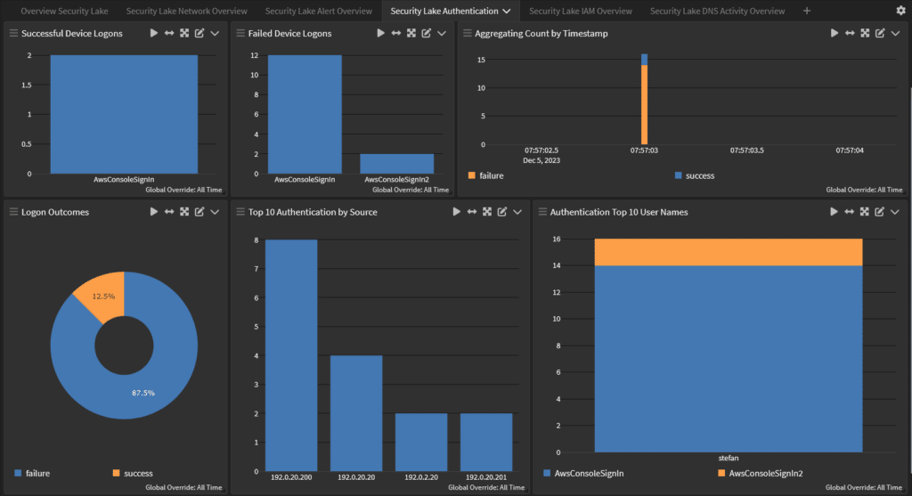The image size is (912, 496).
Task: Open the Security Lake Authentication tab dropdown arrow
Action: (507, 12)
